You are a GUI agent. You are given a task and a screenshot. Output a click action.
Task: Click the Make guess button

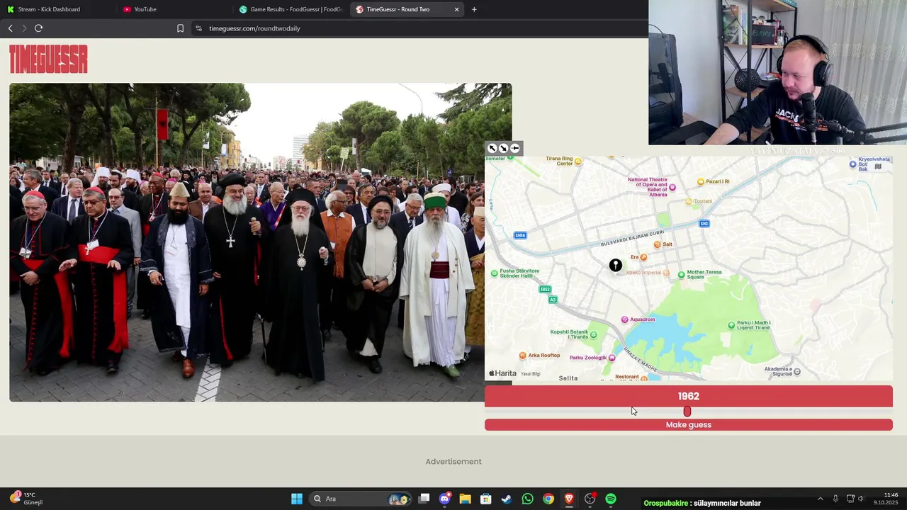click(688, 425)
